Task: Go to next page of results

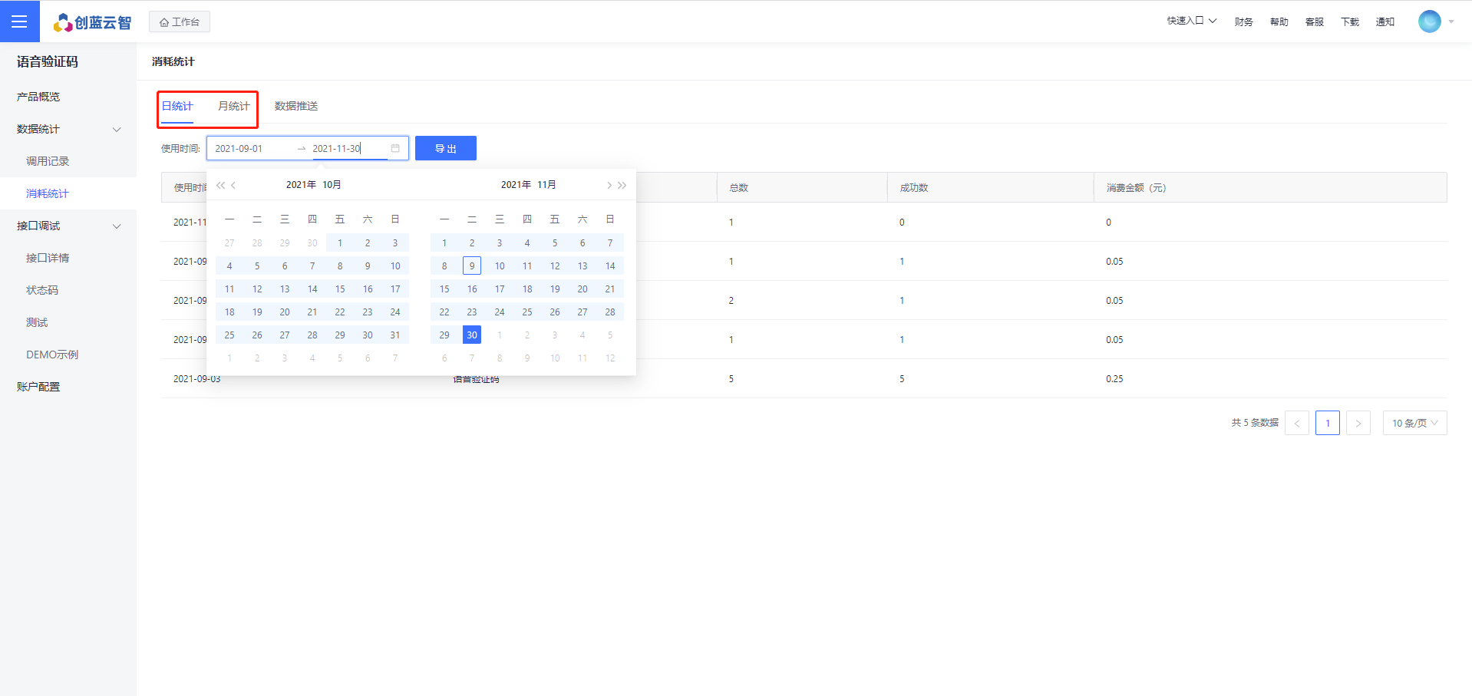Action: [x=1358, y=423]
